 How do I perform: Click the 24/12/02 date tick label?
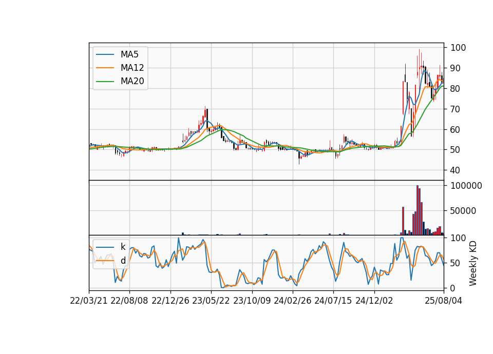click(x=374, y=301)
